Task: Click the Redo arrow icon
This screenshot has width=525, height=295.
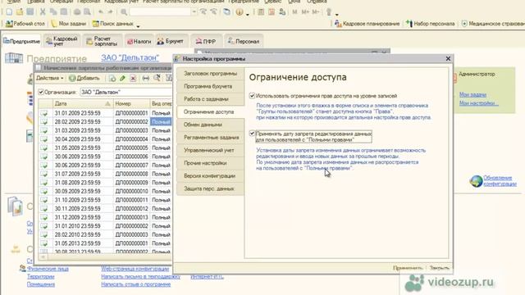Action: click(x=110, y=12)
